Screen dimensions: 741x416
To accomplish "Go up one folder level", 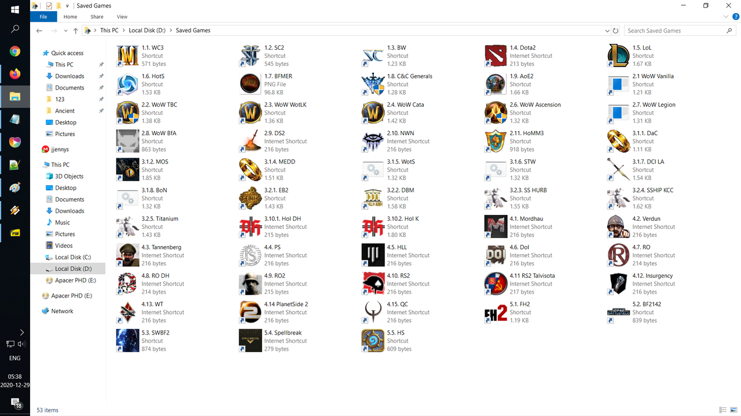I will point(75,31).
